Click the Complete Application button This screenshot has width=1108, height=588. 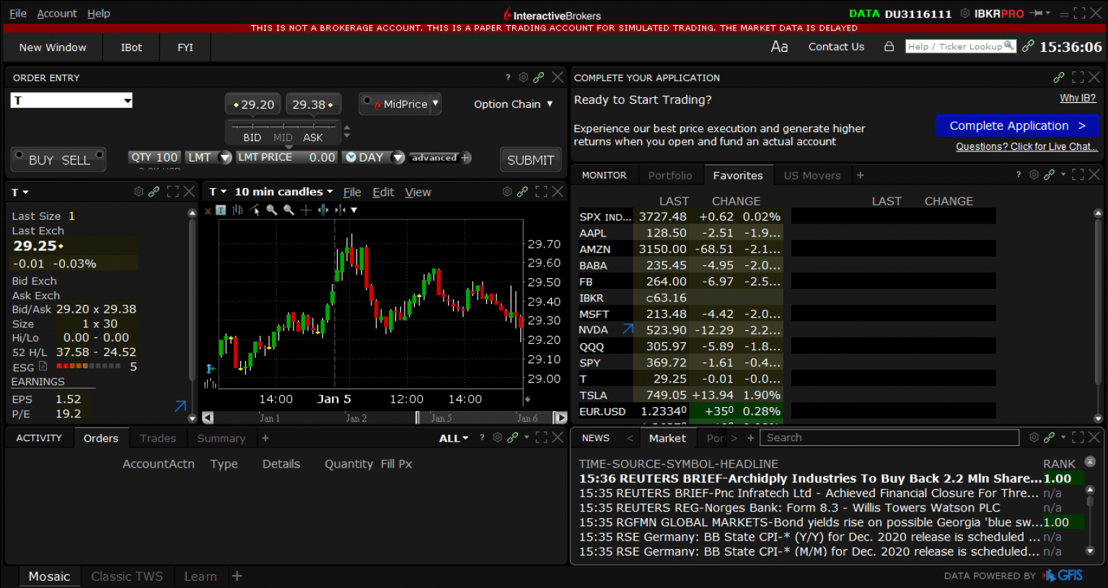click(1016, 125)
